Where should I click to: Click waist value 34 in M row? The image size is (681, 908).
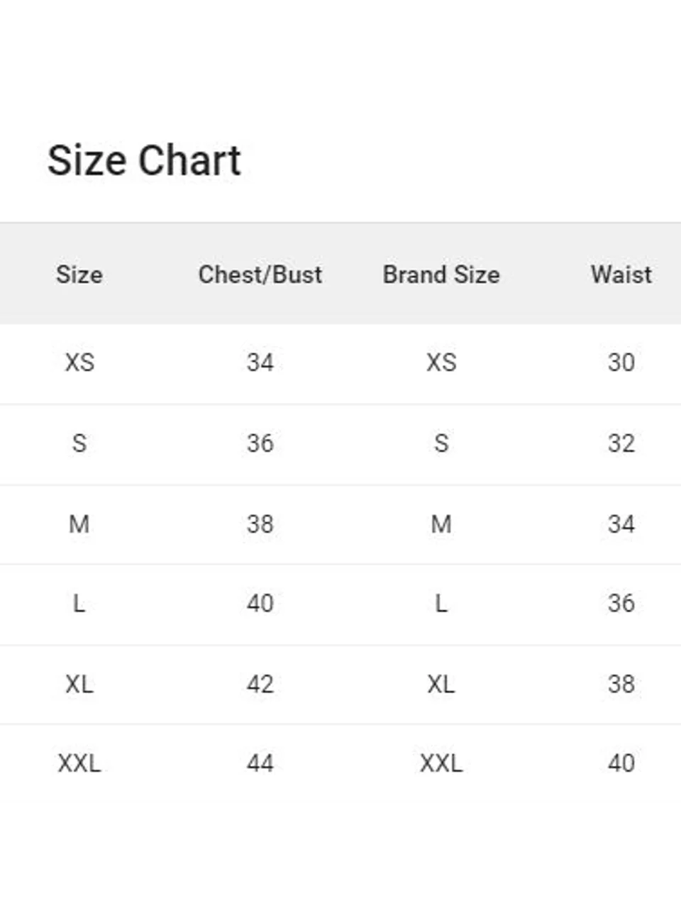click(x=621, y=524)
